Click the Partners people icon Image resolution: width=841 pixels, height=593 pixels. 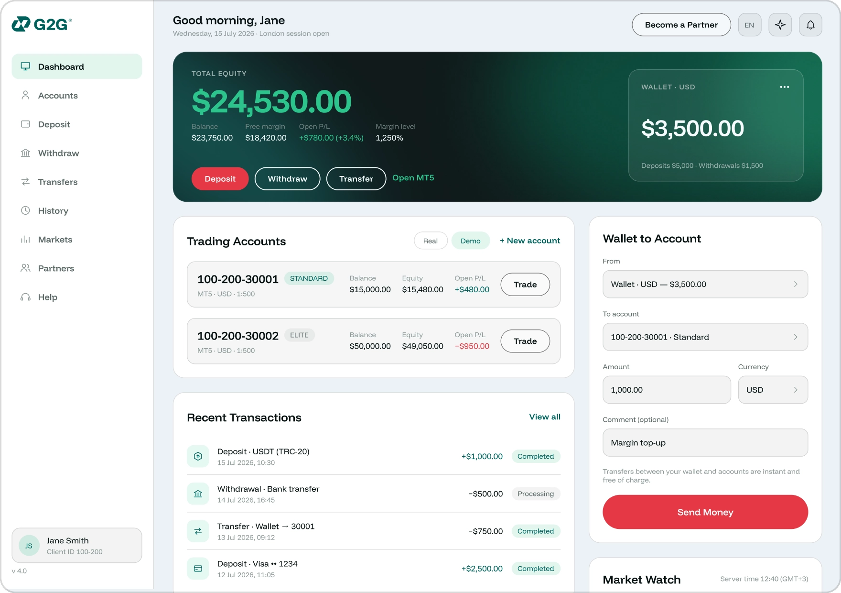pos(26,268)
